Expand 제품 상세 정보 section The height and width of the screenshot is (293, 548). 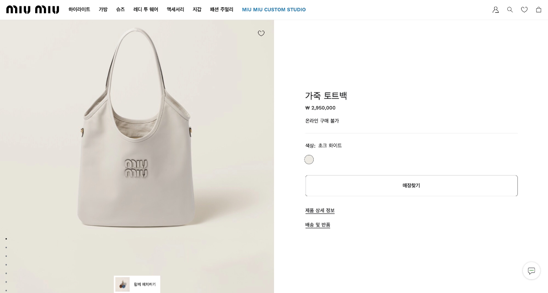[x=320, y=211]
